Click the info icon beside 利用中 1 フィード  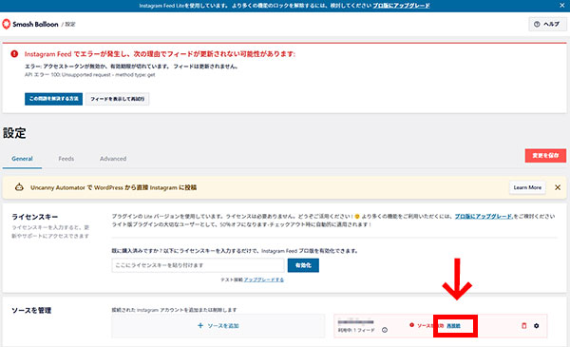click(x=385, y=330)
